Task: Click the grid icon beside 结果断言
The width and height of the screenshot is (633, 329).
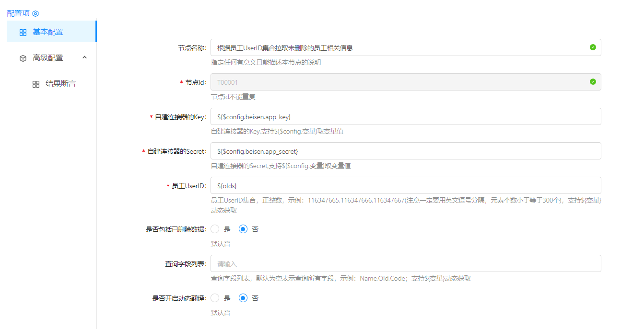Action: 36,84
